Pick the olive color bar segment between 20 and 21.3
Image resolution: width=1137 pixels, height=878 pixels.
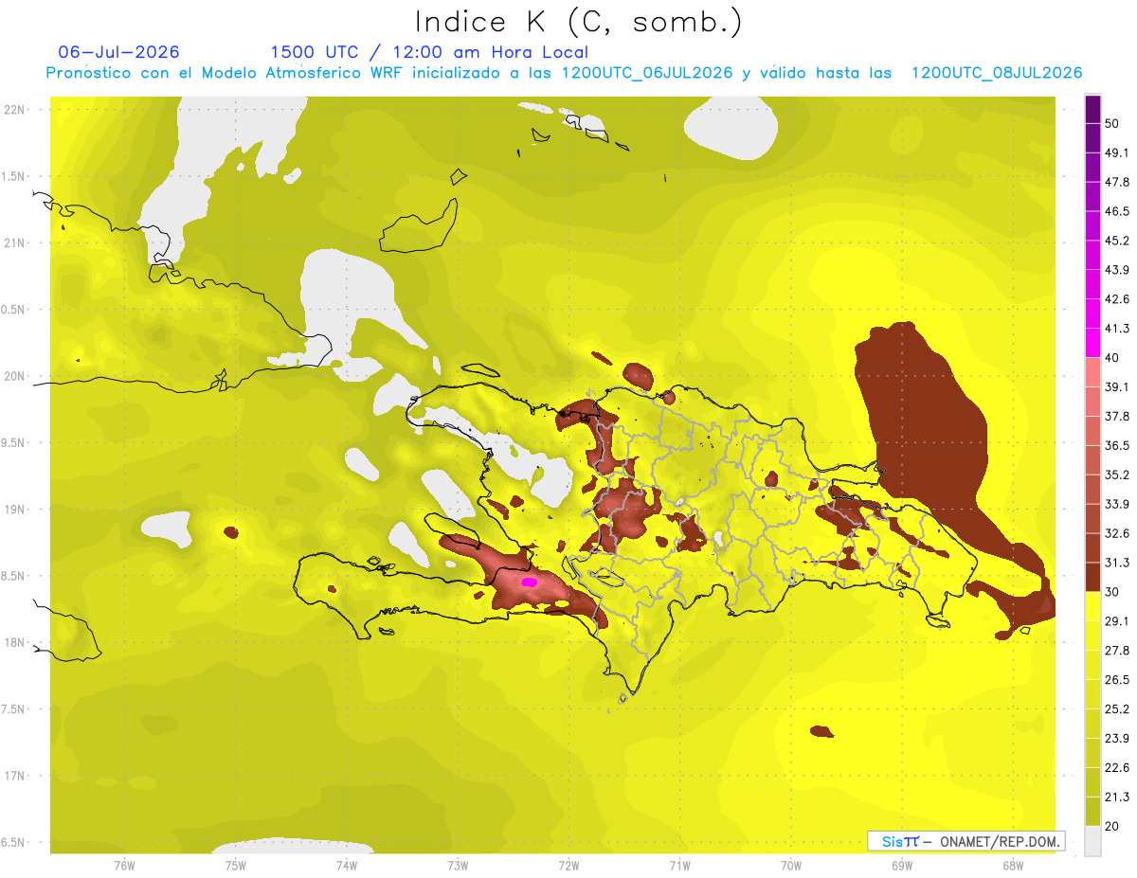[x=1092, y=812]
